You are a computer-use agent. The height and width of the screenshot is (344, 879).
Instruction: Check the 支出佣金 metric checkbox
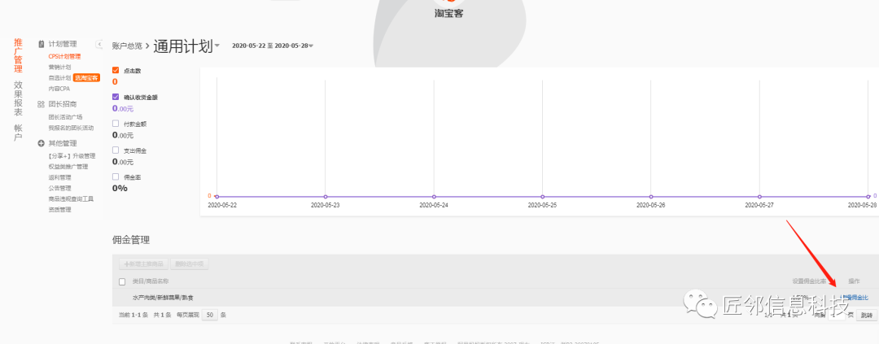[x=116, y=150]
